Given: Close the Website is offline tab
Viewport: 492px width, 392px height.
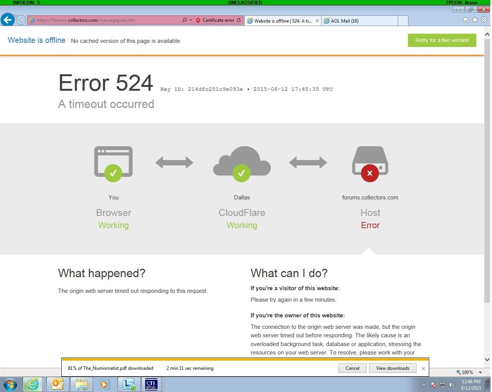Looking at the screenshot, I should pos(317,21).
